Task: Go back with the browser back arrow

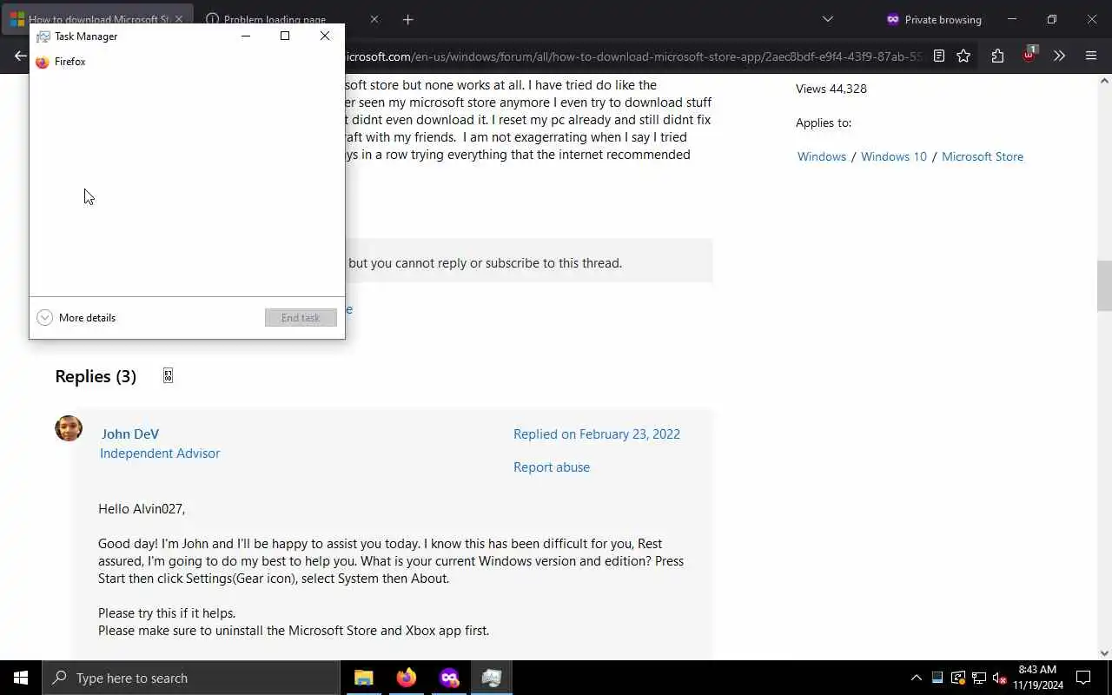Action: pos(20,56)
